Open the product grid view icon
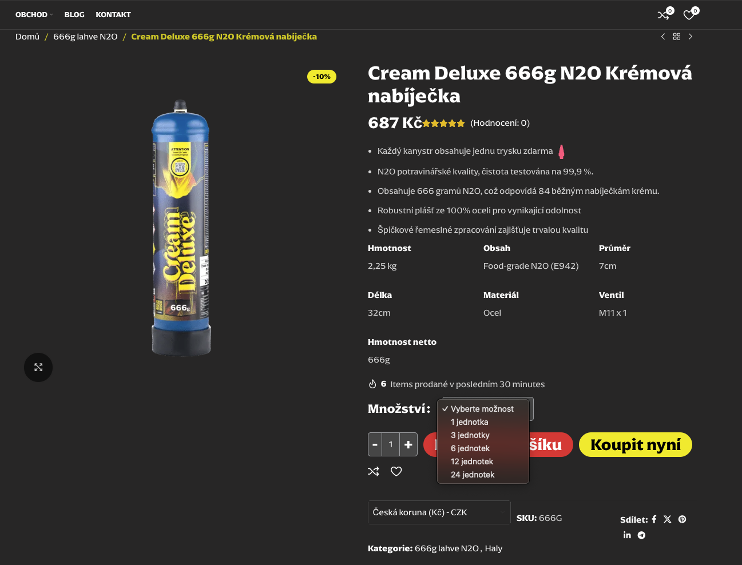Screen dimensions: 742x565 (x=677, y=37)
